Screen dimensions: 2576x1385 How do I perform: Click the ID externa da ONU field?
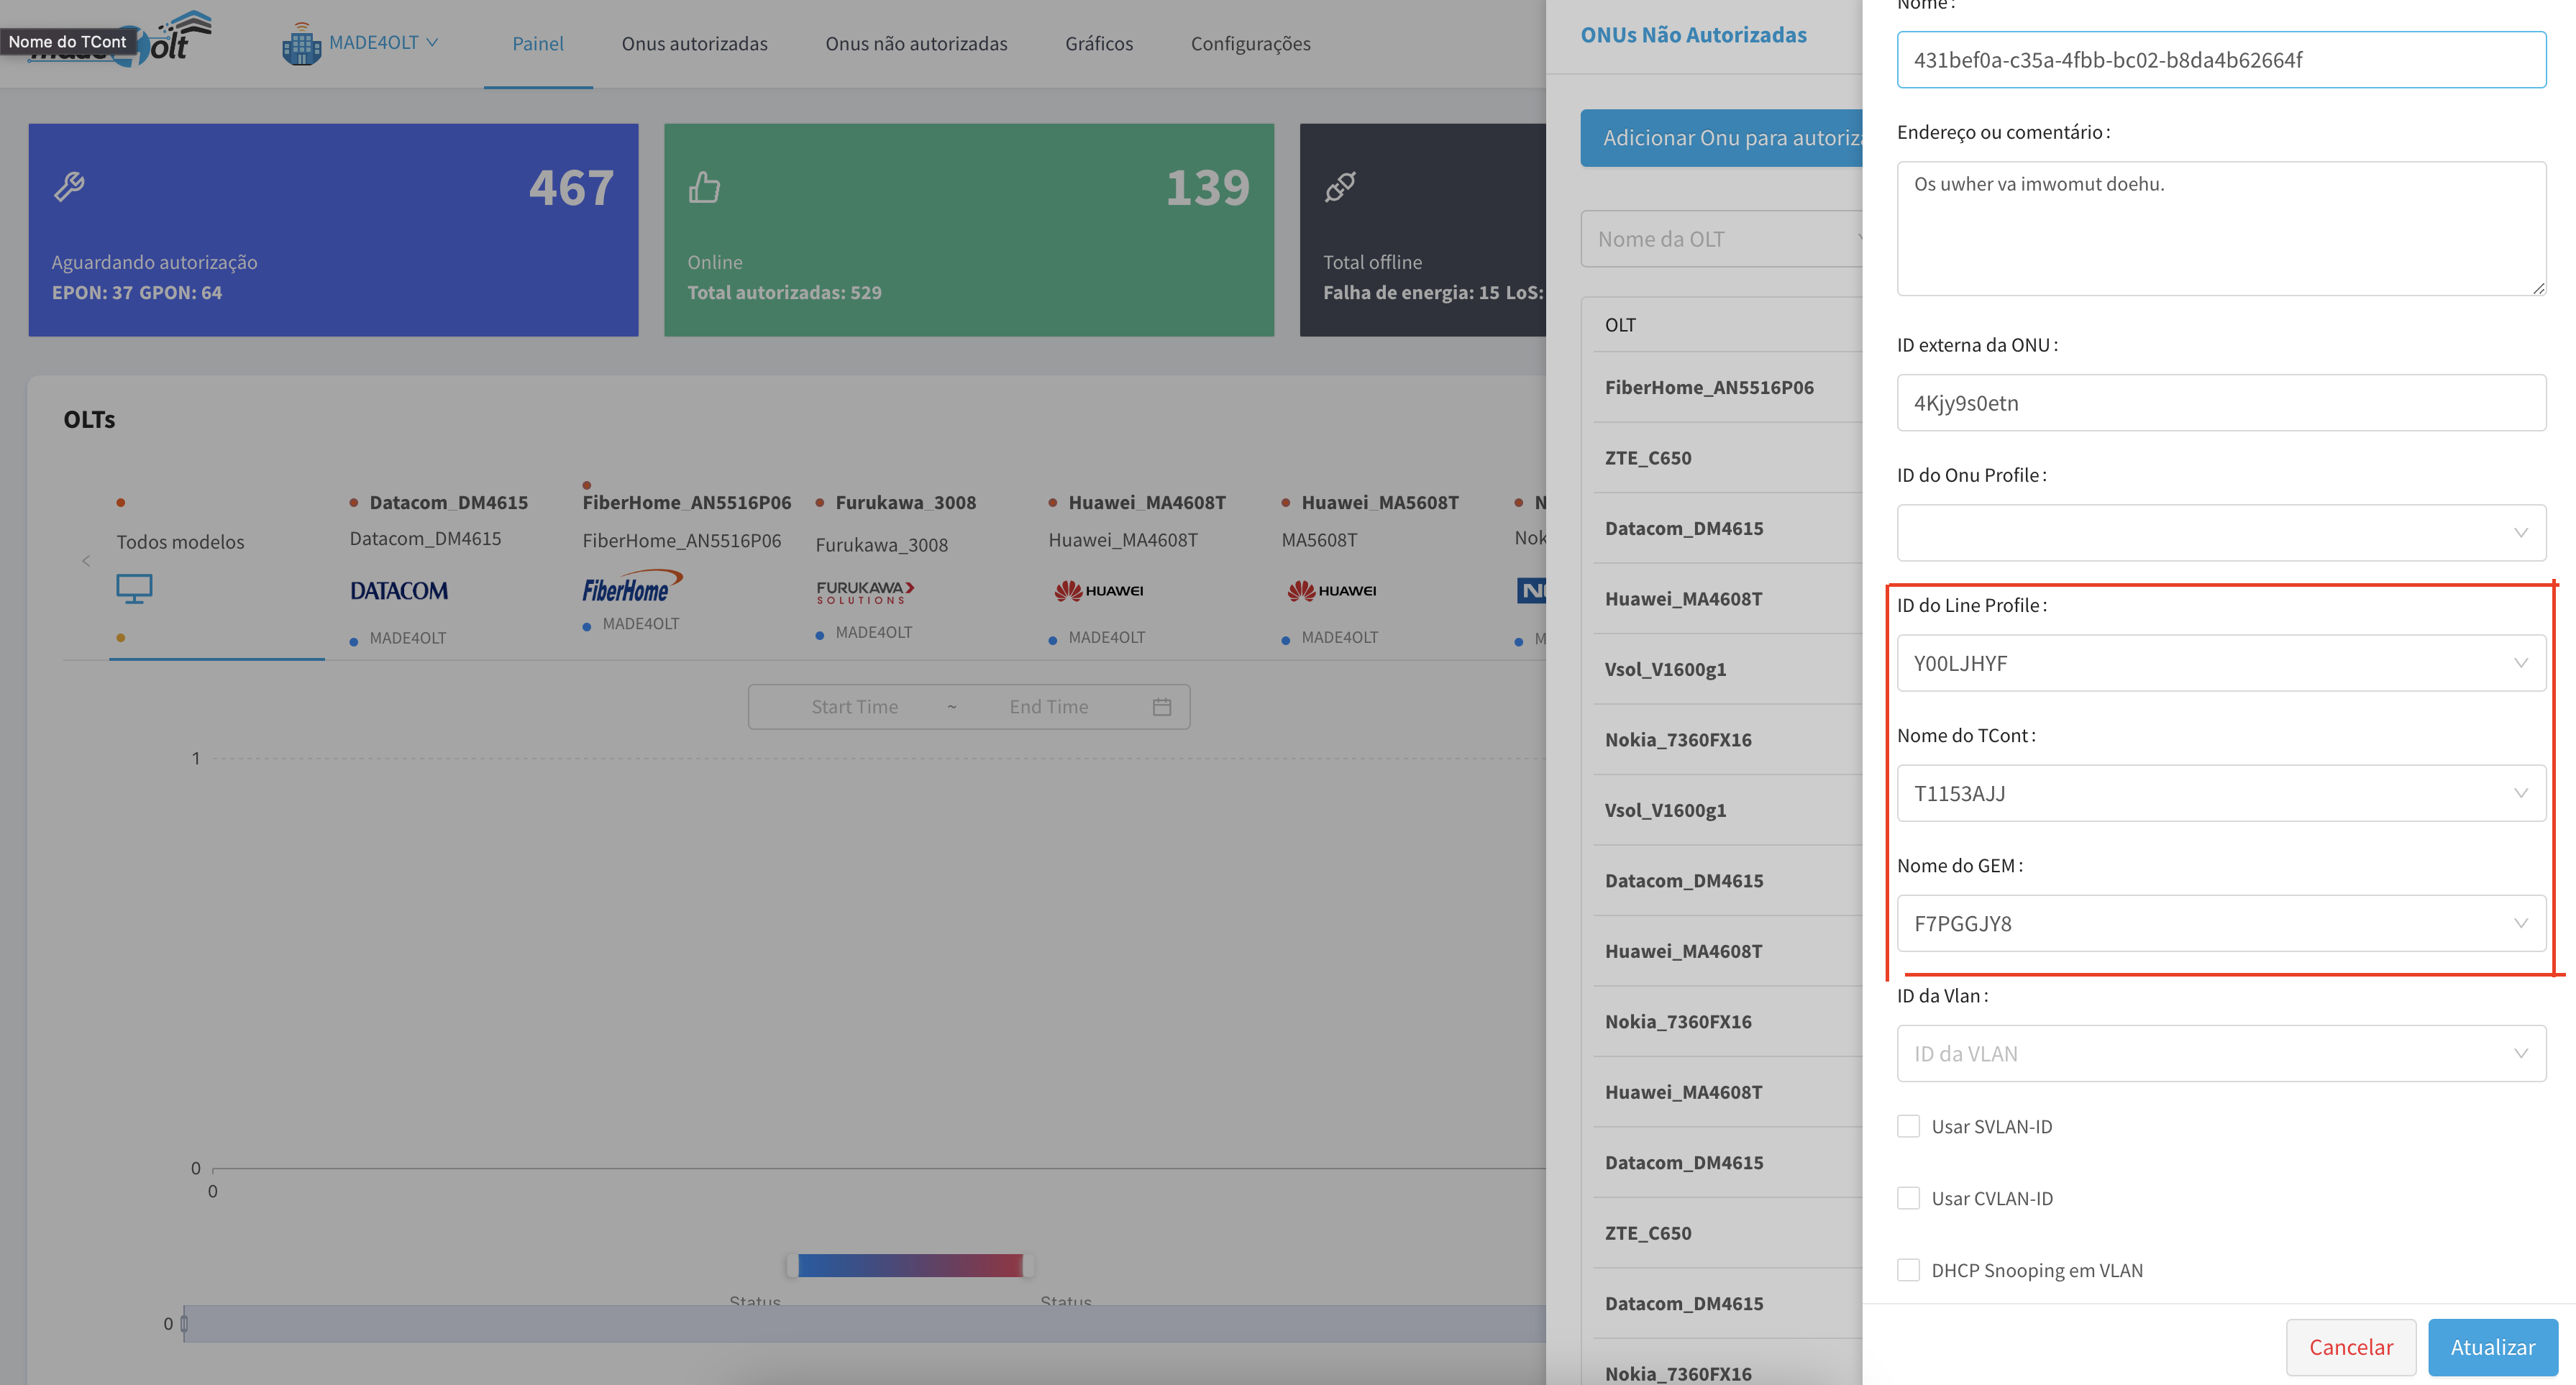tap(2220, 403)
